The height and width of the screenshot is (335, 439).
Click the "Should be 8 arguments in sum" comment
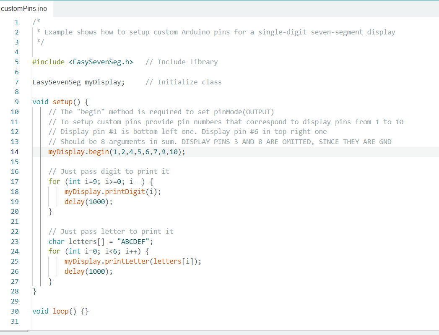pos(220,142)
